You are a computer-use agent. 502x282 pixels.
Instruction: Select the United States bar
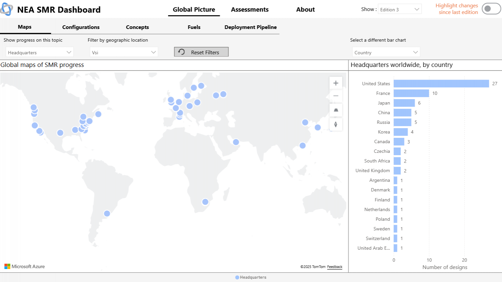[441, 84]
